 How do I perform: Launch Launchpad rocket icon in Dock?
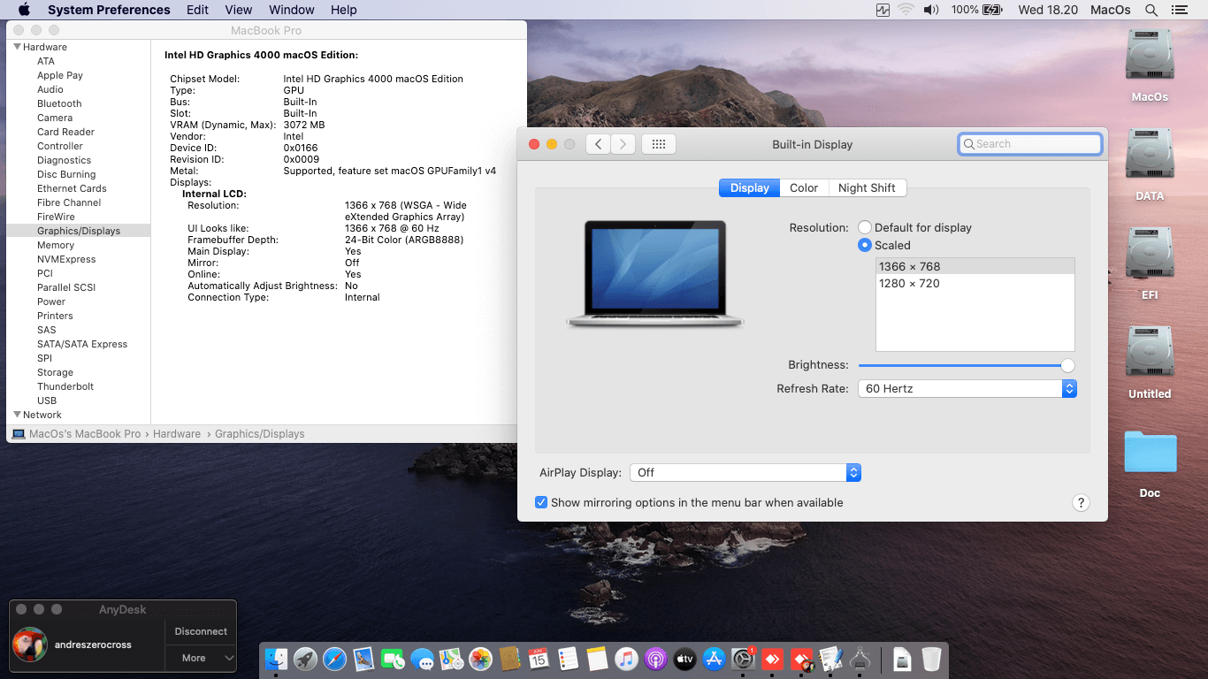[306, 659]
